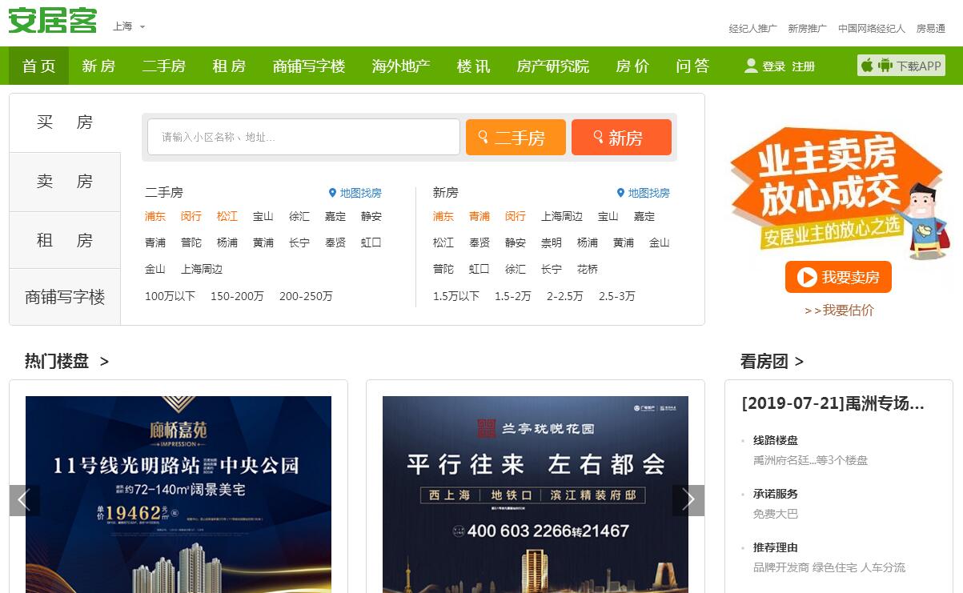Click the 下载APP Apple and Android icons
This screenshot has height=593, width=963.
coord(877,66)
